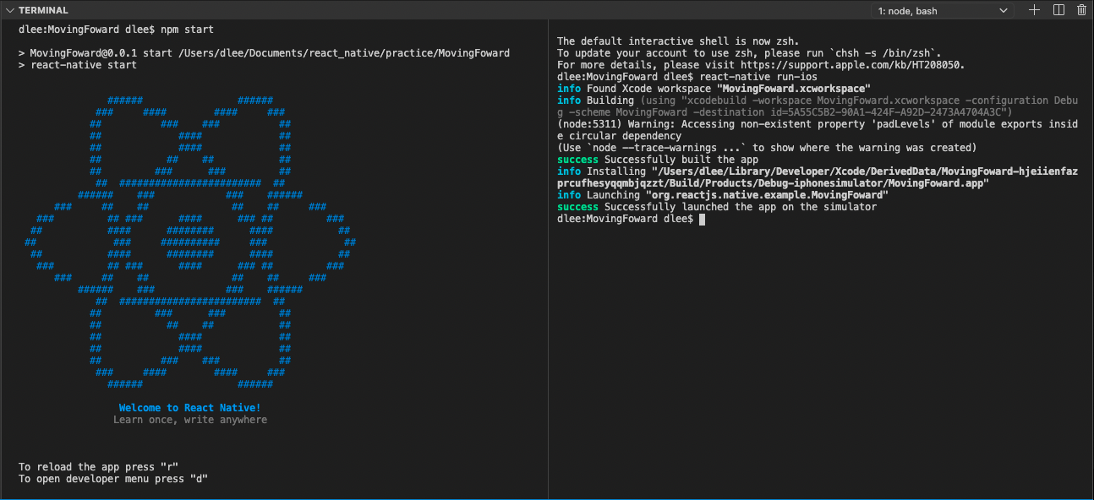
Task: Click 'The default interactive shell is now zsh.'
Action: [x=678, y=41]
